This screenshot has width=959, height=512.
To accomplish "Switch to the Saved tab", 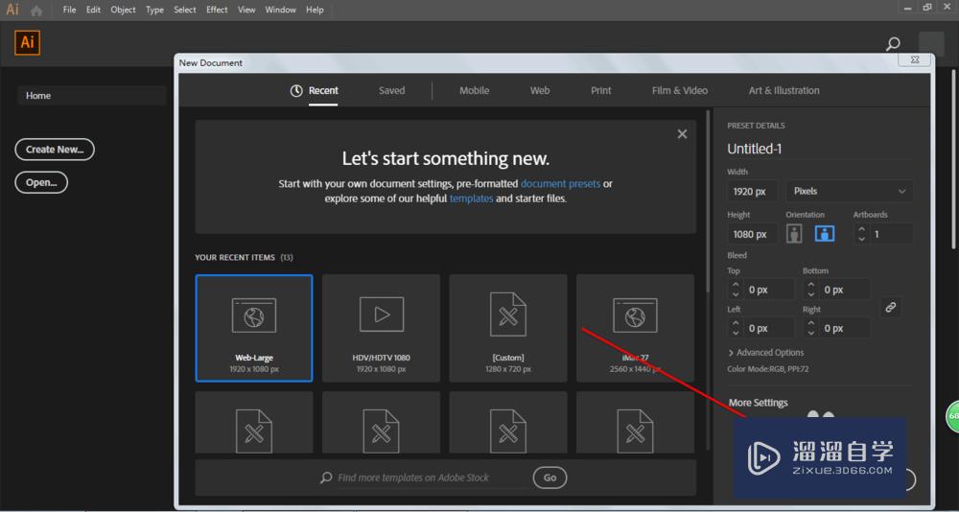I will pos(391,90).
